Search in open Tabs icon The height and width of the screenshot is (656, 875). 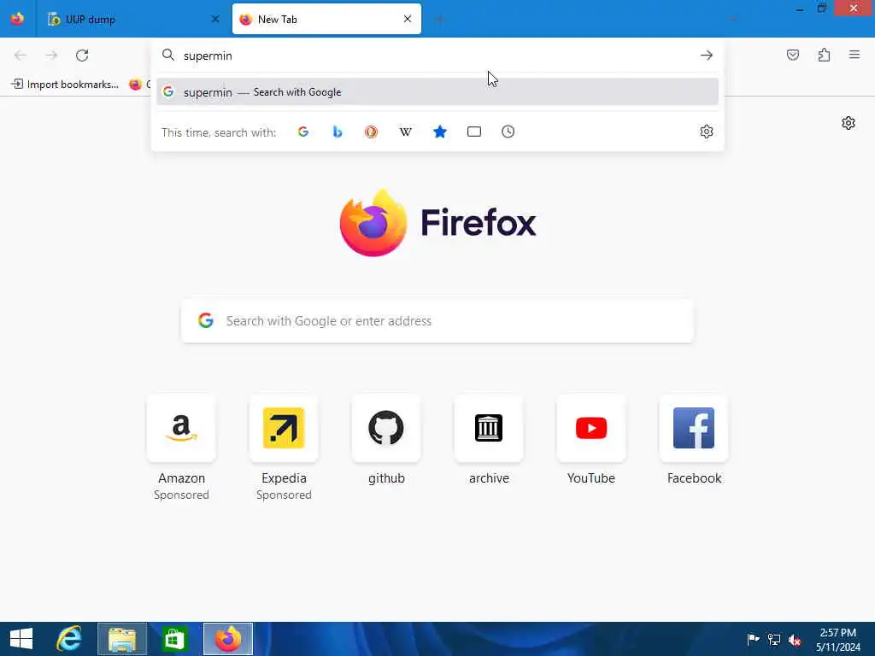click(x=473, y=132)
